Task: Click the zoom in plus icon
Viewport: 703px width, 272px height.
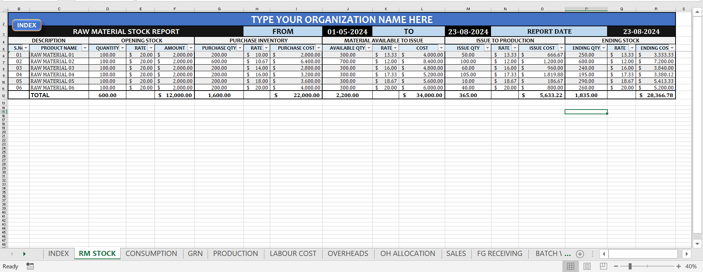Action: click(678, 266)
